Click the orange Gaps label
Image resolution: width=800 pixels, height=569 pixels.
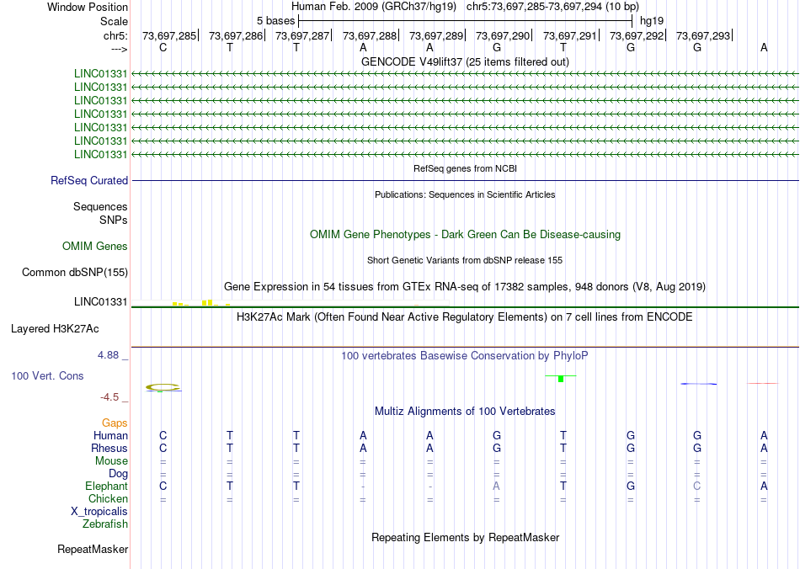pyautogui.click(x=115, y=423)
